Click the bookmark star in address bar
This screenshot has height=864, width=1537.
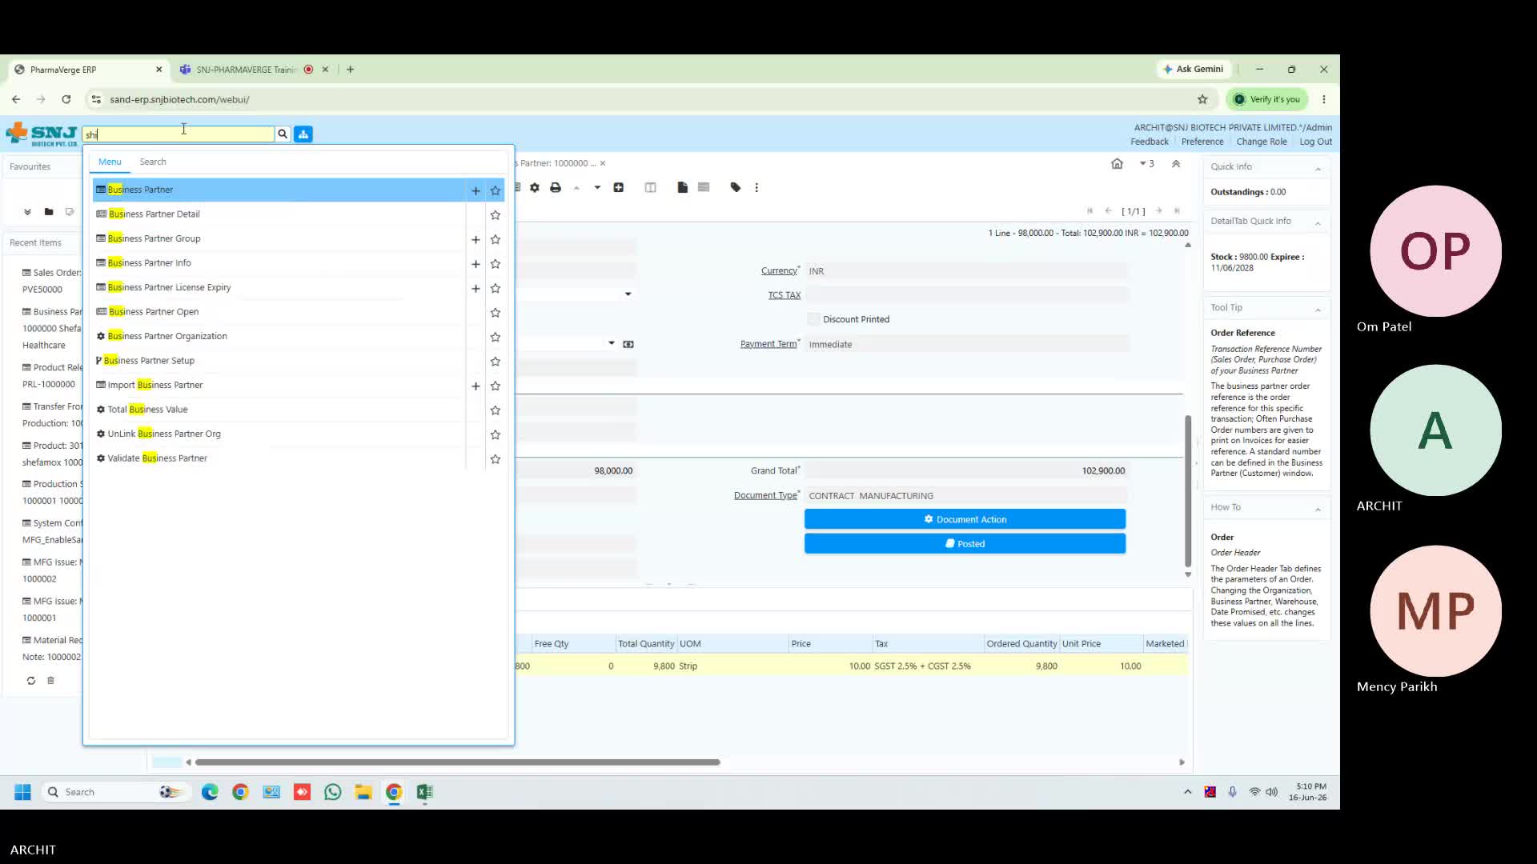(x=1202, y=99)
